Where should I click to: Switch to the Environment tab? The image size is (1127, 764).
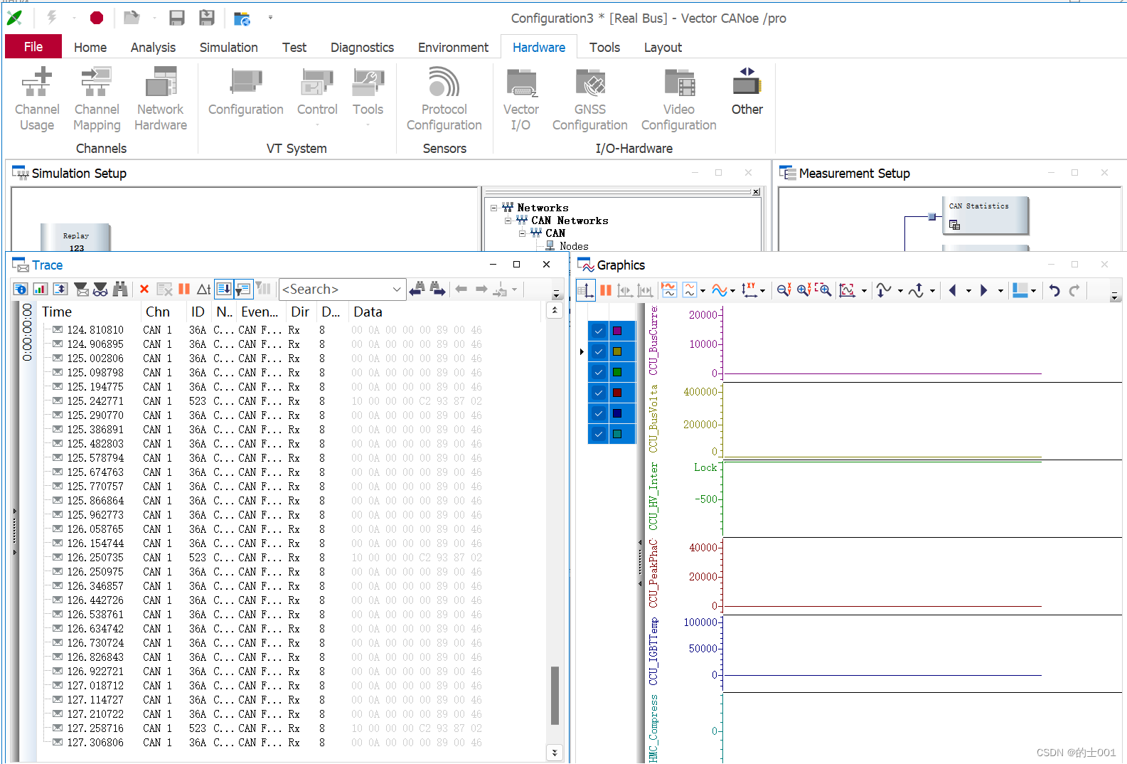[453, 48]
